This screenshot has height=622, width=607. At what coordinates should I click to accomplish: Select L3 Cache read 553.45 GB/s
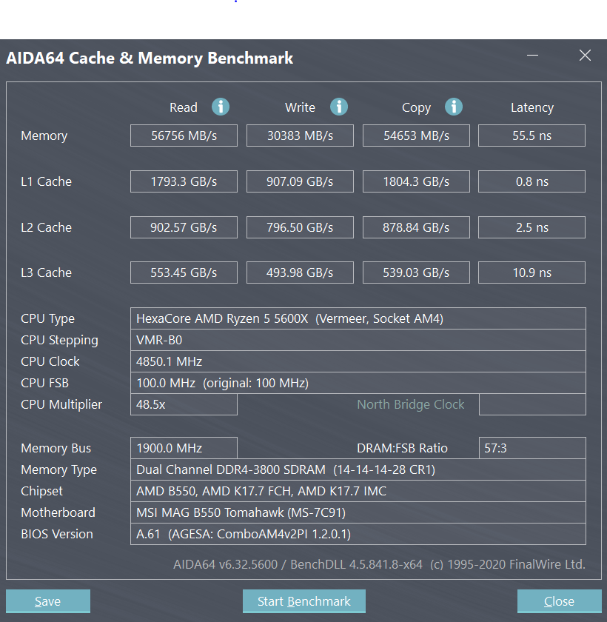(x=184, y=272)
